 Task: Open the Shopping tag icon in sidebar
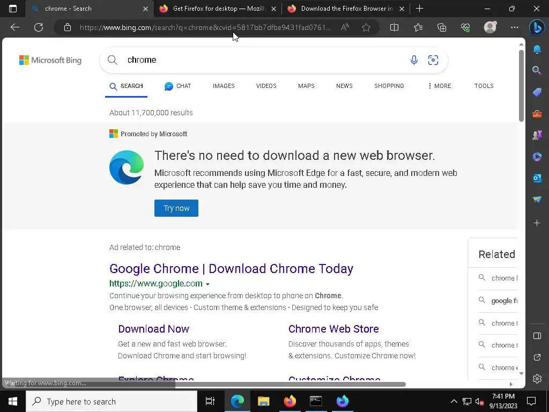[x=537, y=92]
